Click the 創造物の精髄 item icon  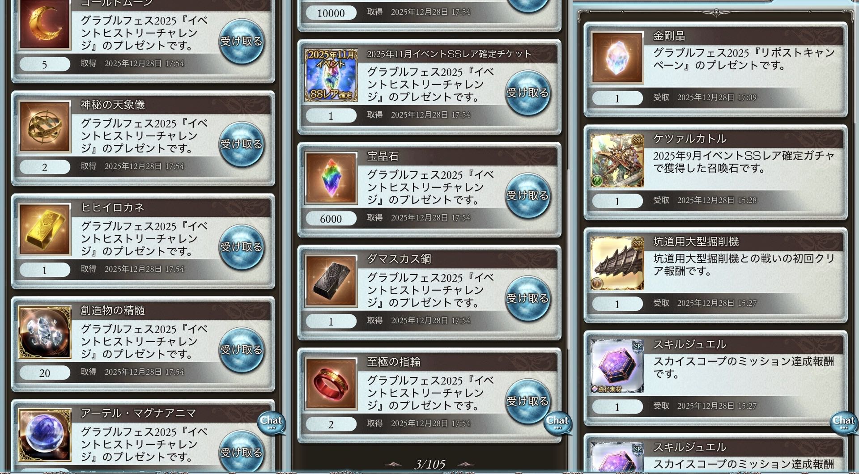tap(45, 332)
